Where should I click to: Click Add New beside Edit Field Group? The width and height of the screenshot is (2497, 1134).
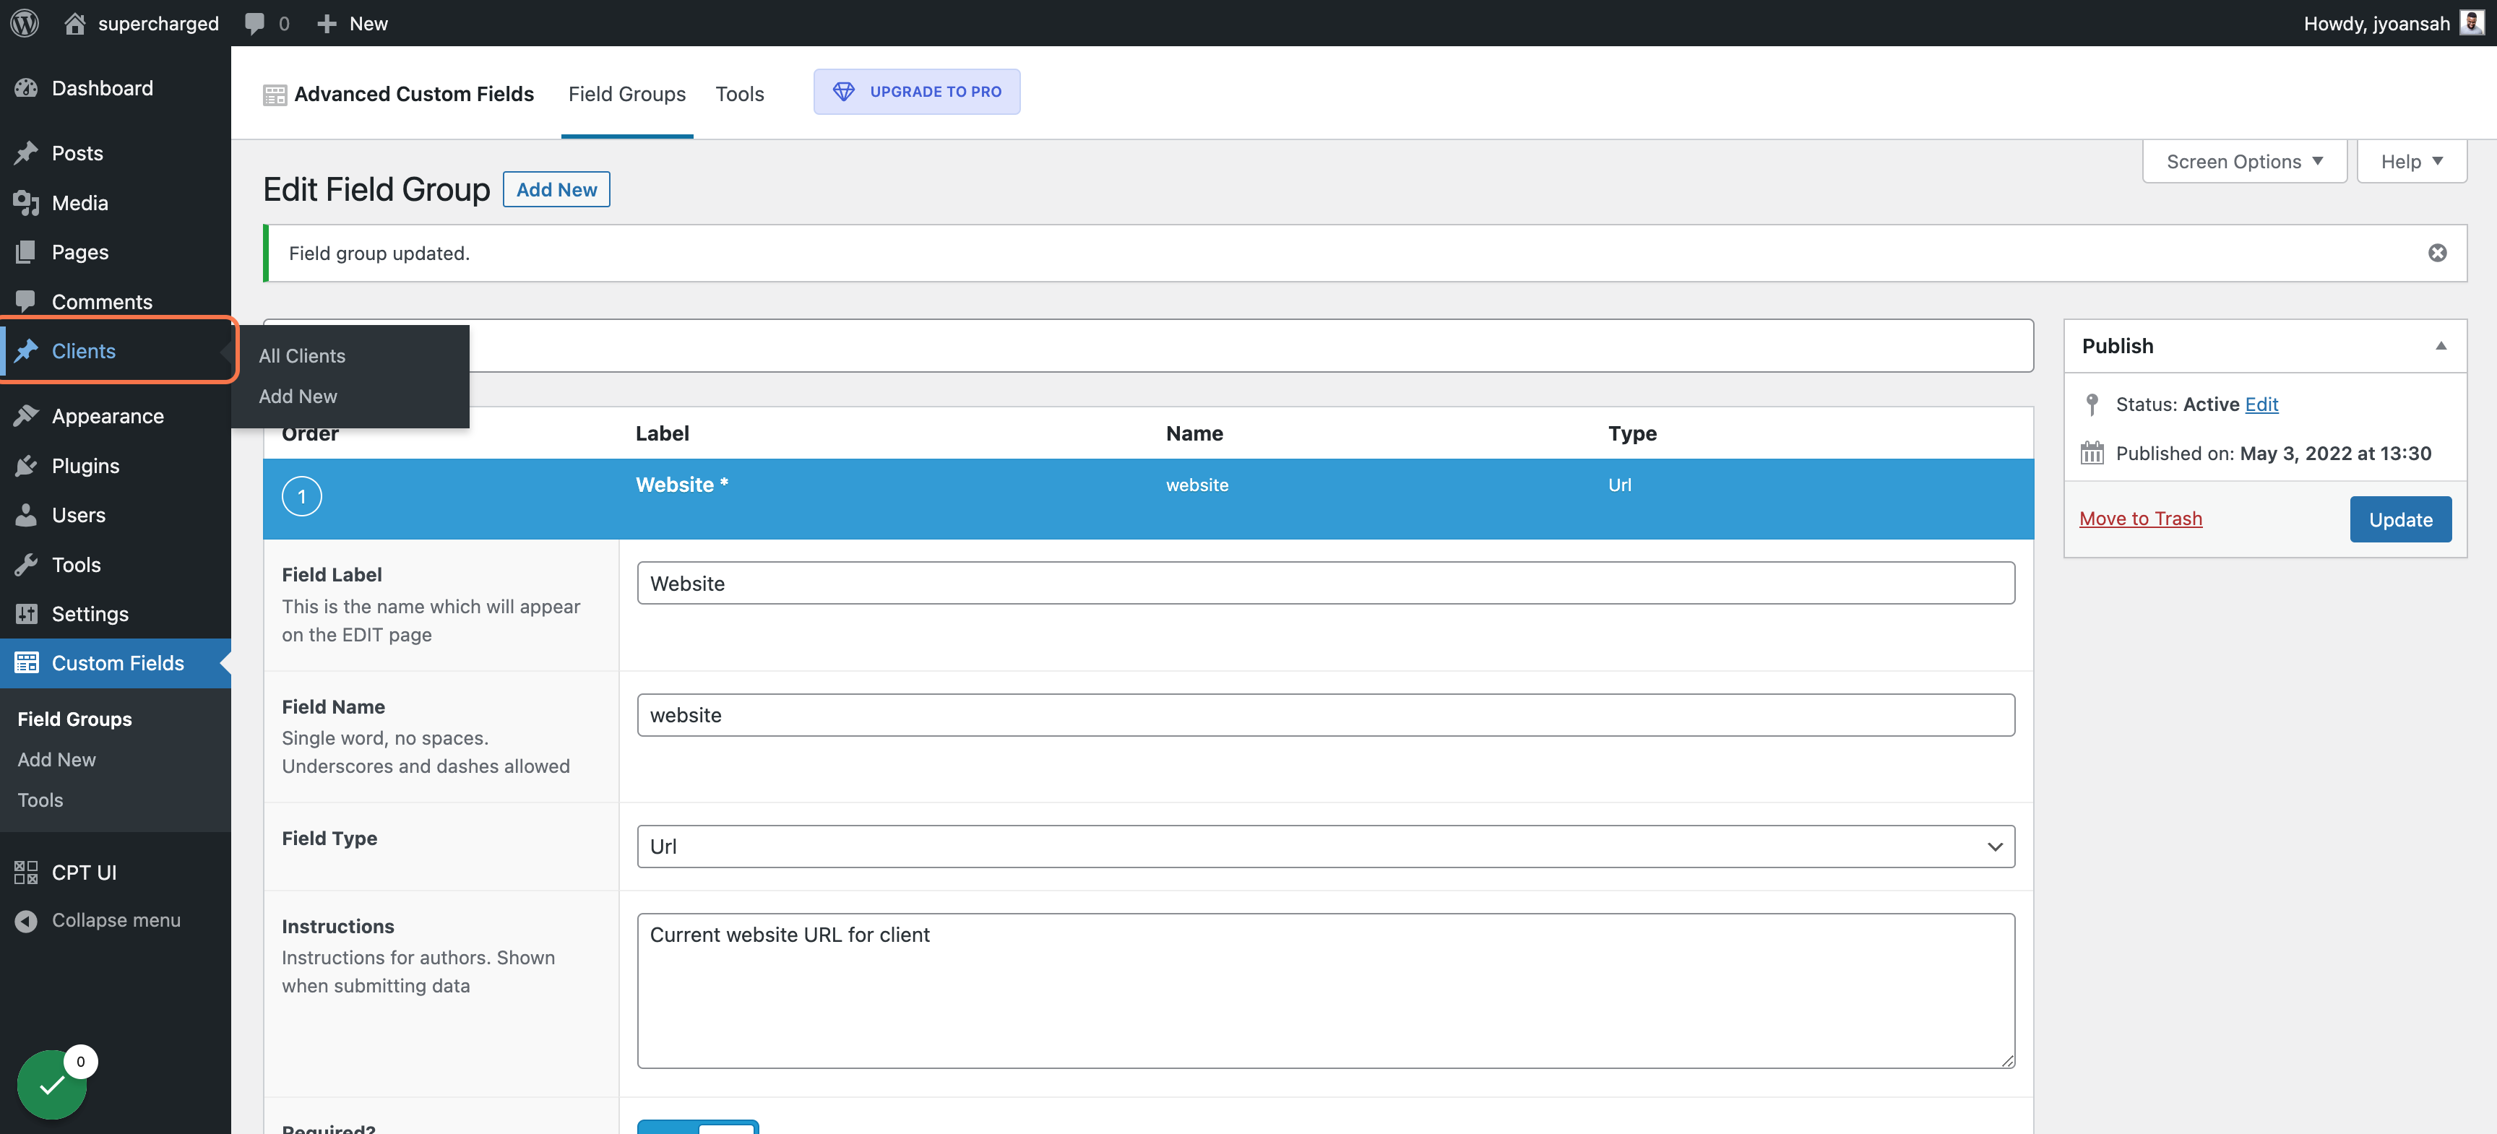click(556, 189)
